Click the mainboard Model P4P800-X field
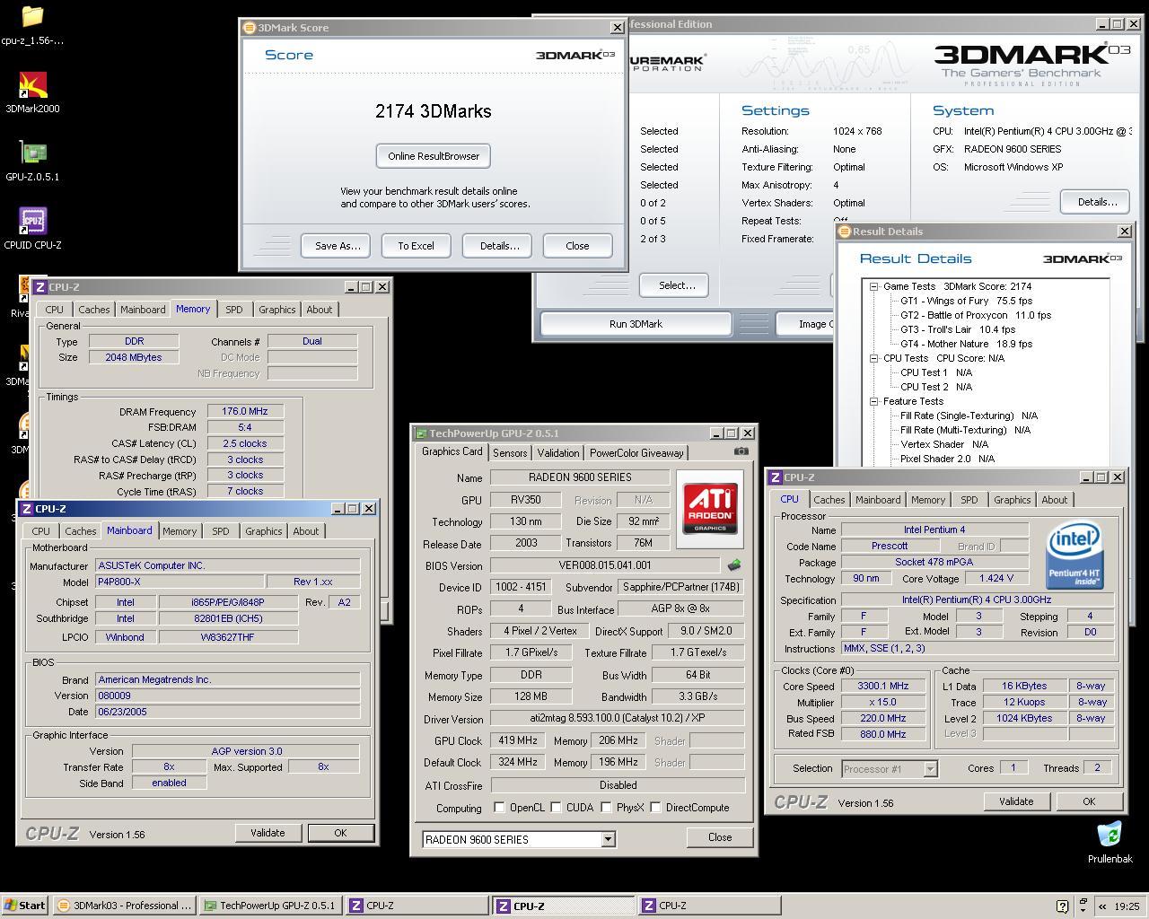 (x=180, y=582)
